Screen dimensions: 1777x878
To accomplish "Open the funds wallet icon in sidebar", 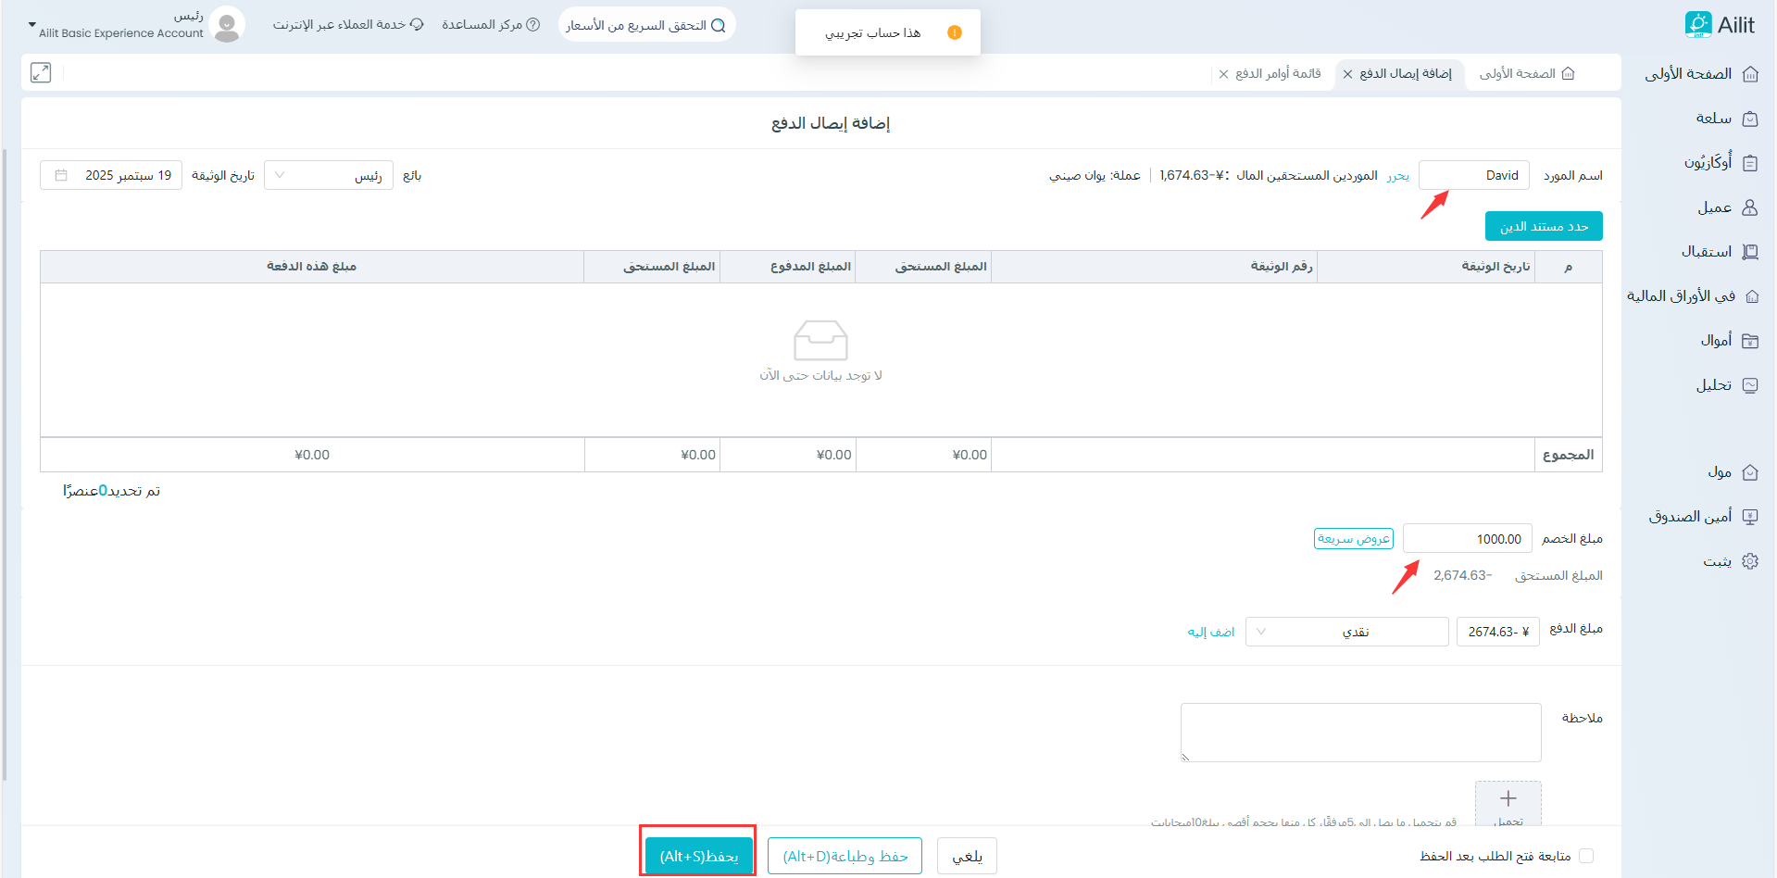I will 1749,341.
